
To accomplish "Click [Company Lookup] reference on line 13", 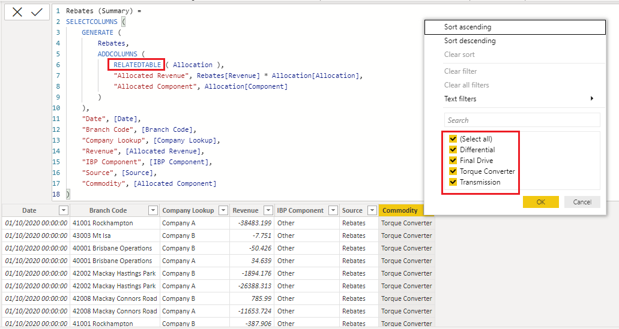I will click(x=185, y=140).
